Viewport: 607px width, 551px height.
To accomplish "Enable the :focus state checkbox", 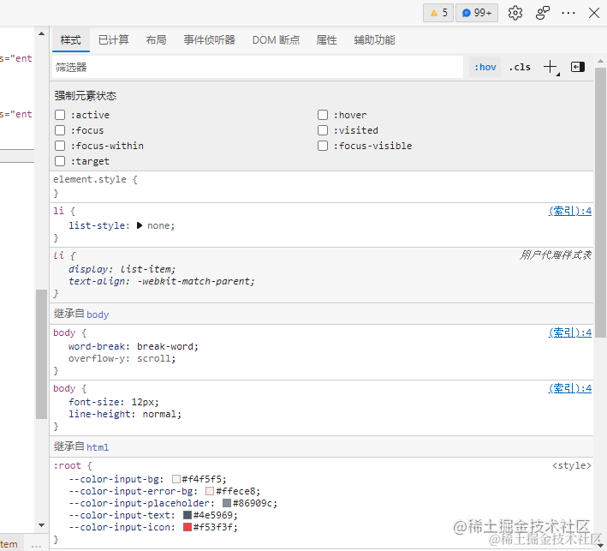I will pyautogui.click(x=60, y=130).
